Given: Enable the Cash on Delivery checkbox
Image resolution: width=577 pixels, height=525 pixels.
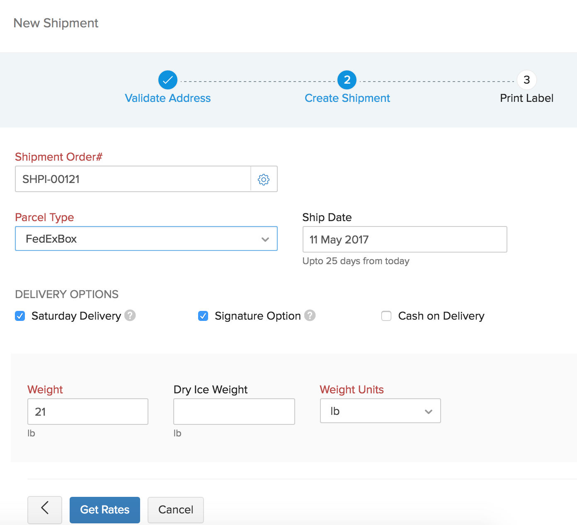Looking at the screenshot, I should [386, 316].
